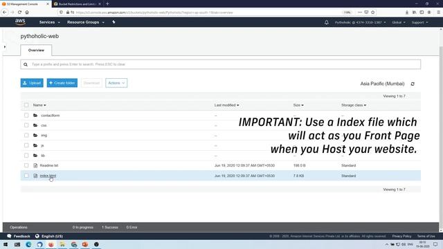Check the contactform folder checkbox
Screen dimensions: 443x249
tap(26, 116)
